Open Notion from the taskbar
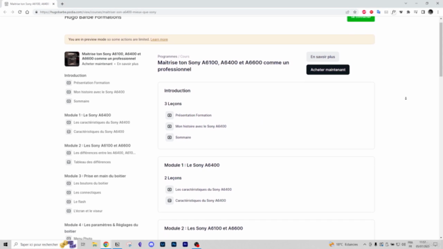Image resolution: width=443 pixels, height=249 pixels. [117, 244]
